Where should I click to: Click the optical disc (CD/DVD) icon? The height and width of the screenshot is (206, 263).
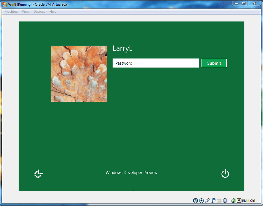coord(201,200)
